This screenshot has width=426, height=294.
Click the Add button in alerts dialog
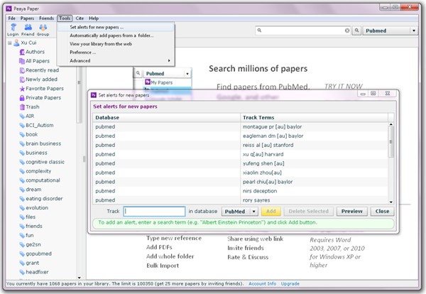point(271,212)
